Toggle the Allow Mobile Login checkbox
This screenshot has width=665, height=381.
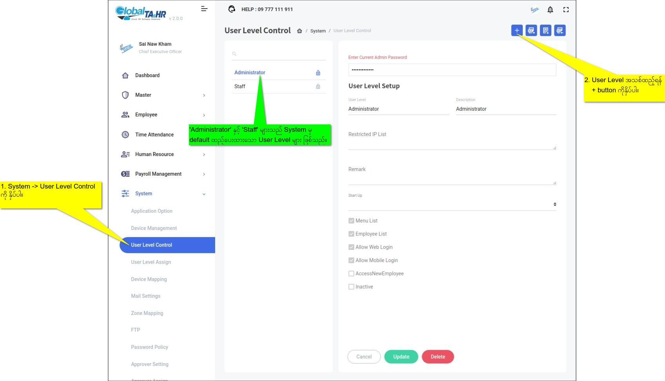[352, 261]
